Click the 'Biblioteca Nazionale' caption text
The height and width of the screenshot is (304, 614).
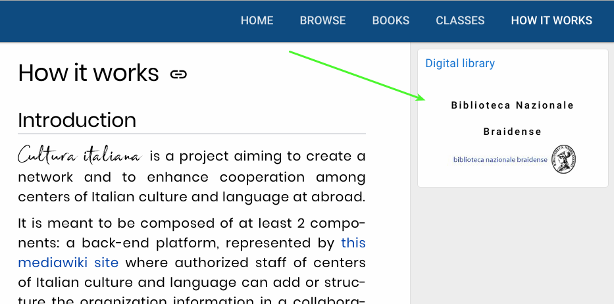pyautogui.click(x=512, y=105)
